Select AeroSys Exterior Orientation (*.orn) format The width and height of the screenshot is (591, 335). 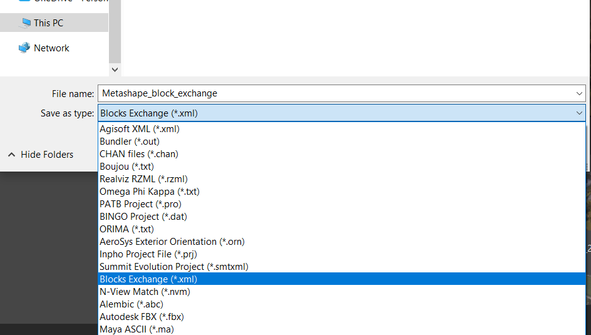(x=341, y=242)
